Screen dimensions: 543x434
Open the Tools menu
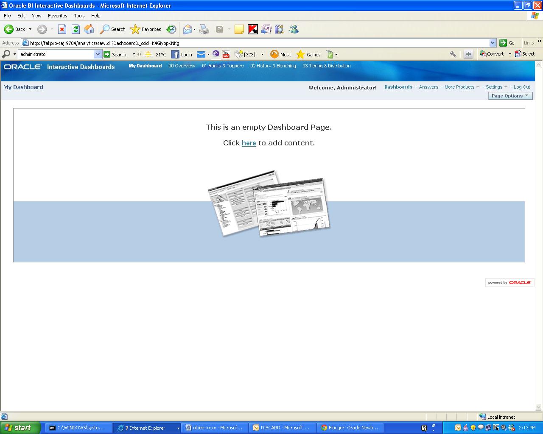click(79, 16)
